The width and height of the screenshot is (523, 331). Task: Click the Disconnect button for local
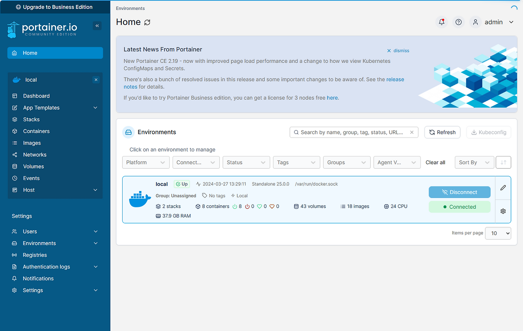pos(460,192)
